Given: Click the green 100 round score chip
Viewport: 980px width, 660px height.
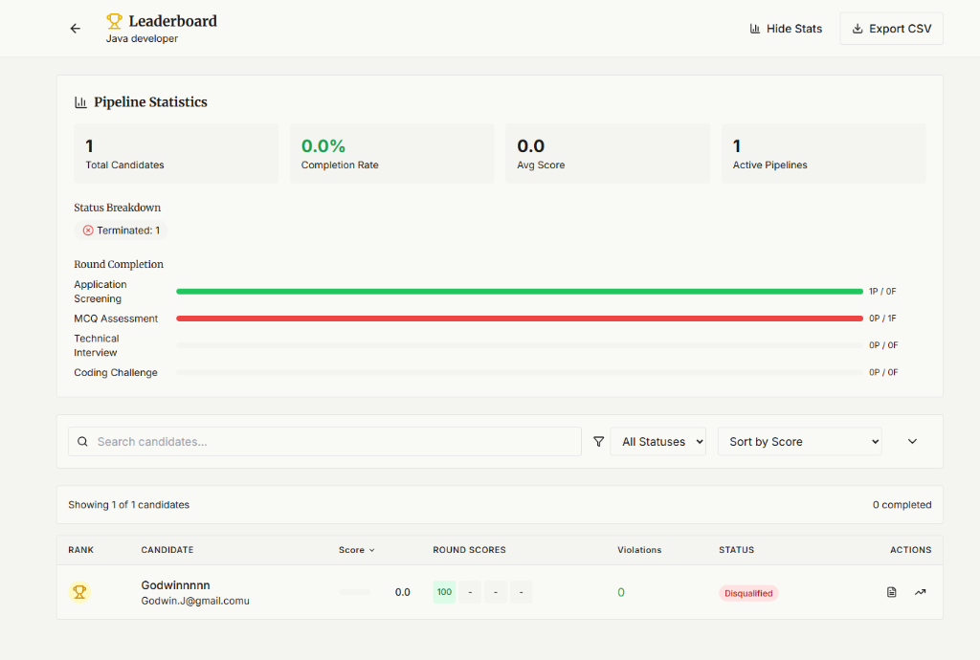Looking at the screenshot, I should tap(443, 592).
